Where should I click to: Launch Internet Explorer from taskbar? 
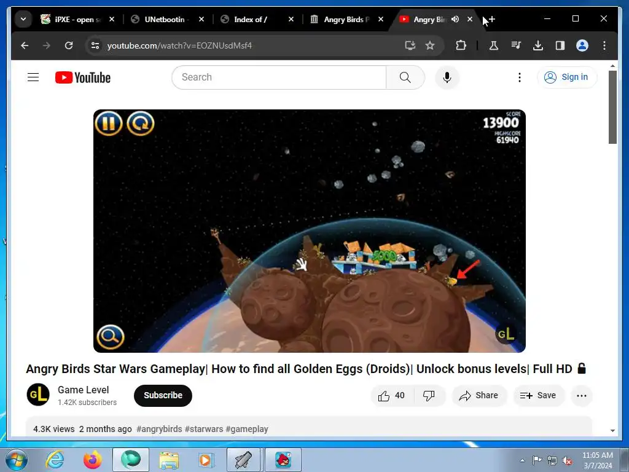(x=55, y=460)
